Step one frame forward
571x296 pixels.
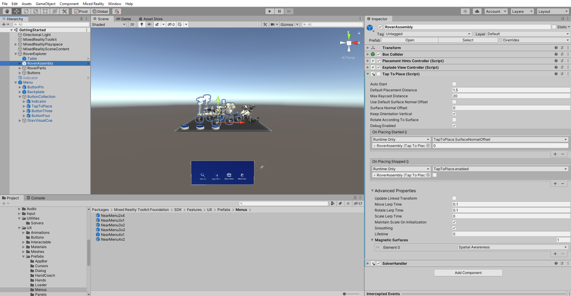pos(289,11)
